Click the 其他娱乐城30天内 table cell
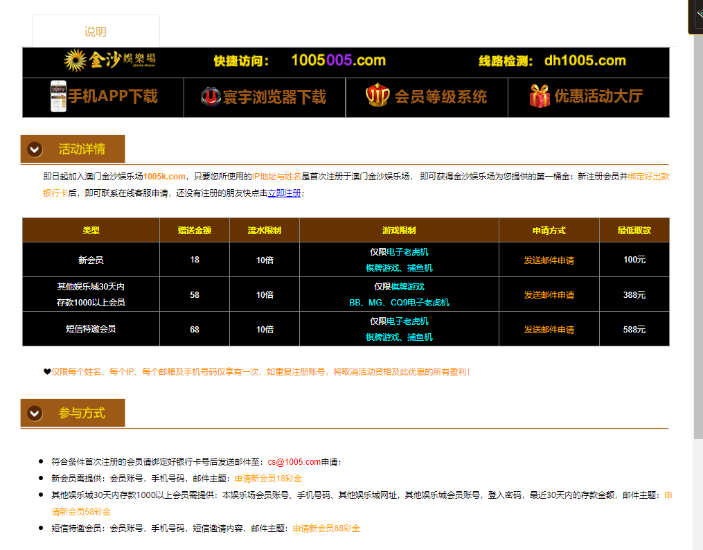 pos(91,294)
